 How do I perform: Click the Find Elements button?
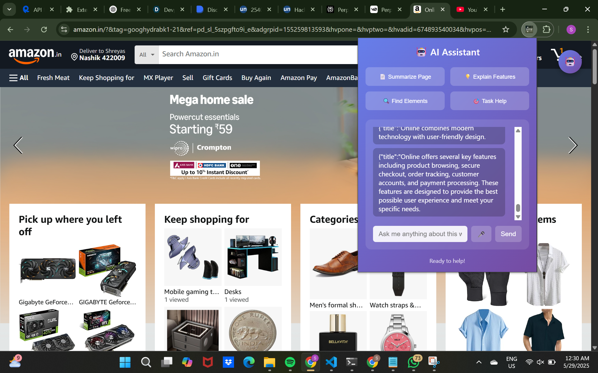pyautogui.click(x=405, y=101)
